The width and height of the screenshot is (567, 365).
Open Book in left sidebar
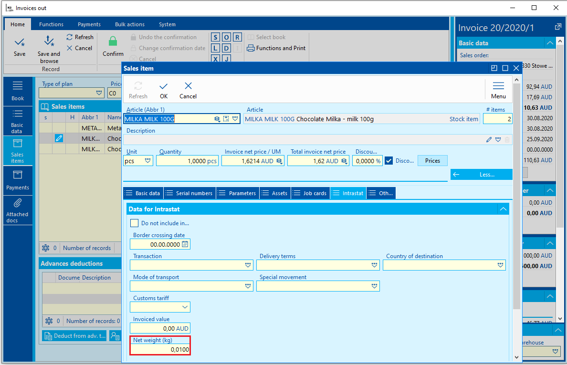pyautogui.click(x=18, y=91)
